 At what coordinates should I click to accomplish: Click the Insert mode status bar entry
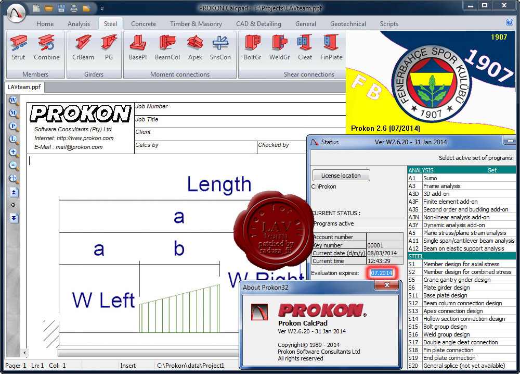click(x=128, y=366)
